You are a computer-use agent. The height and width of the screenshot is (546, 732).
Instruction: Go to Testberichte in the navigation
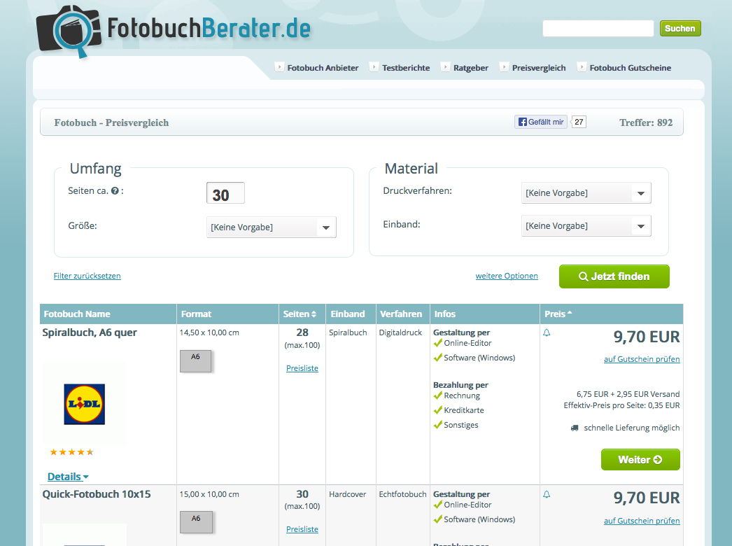click(406, 68)
